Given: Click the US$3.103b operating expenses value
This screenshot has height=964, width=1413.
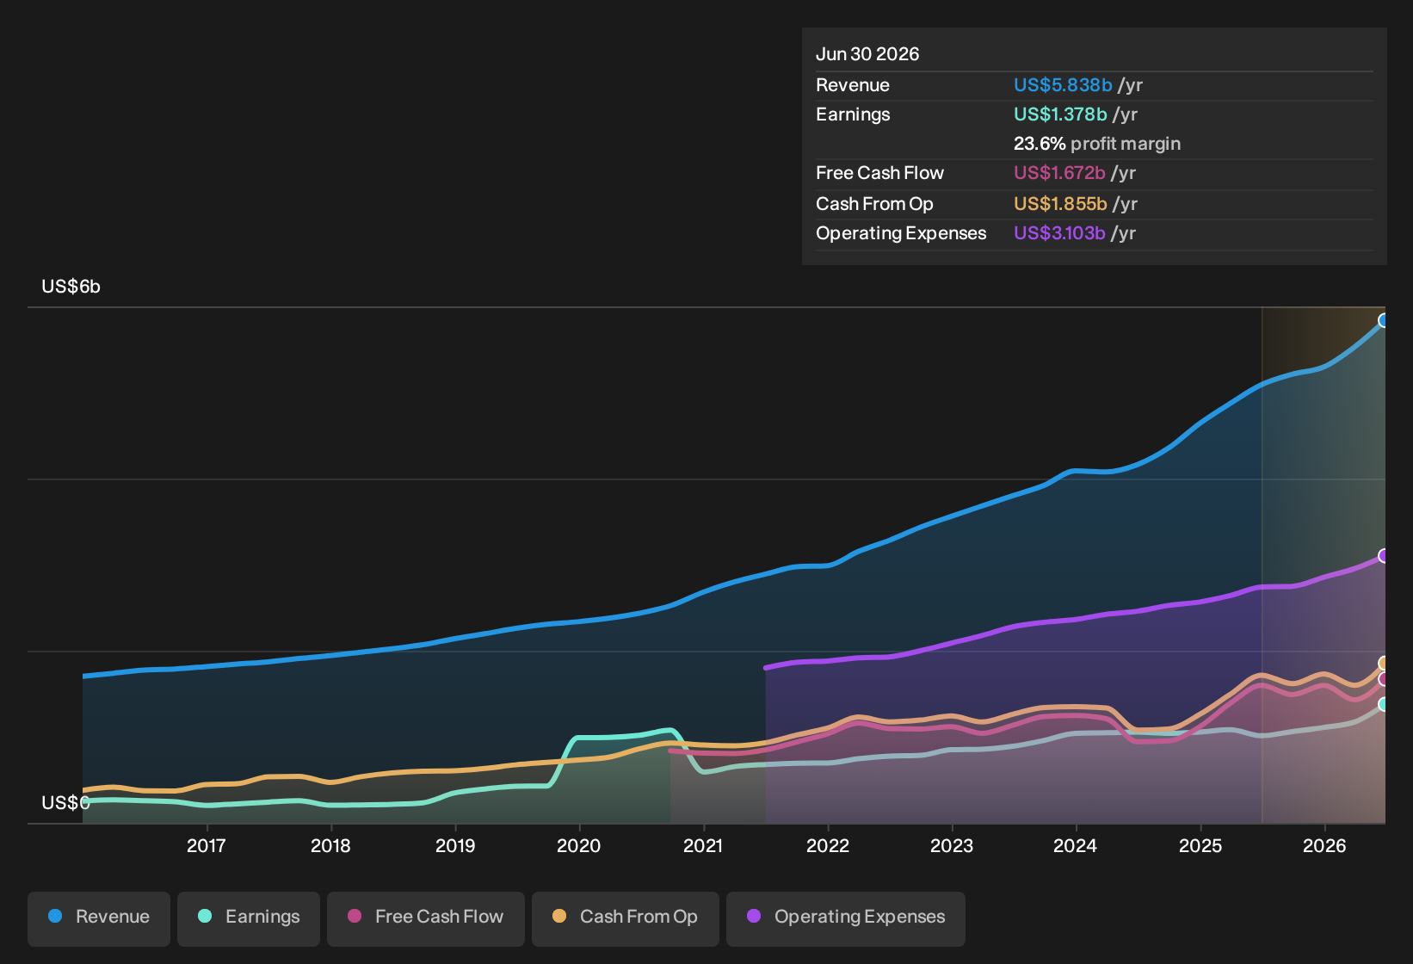Looking at the screenshot, I should point(1059,233).
